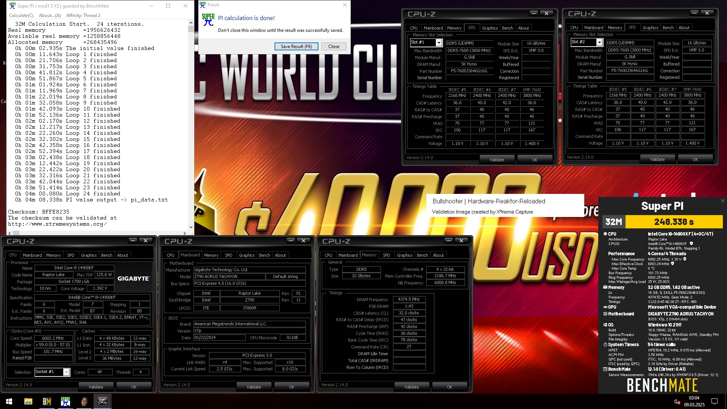Click the Memory section icon in BenchMate panel
This screenshot has width=727, height=409.
(605, 287)
